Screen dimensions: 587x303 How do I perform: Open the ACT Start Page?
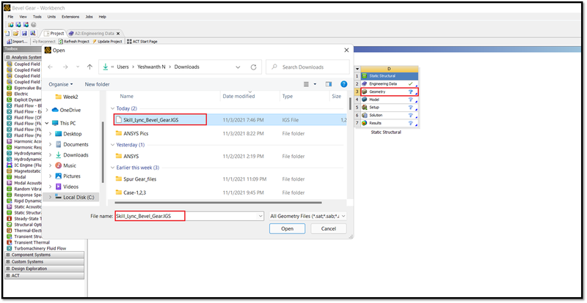pos(142,42)
